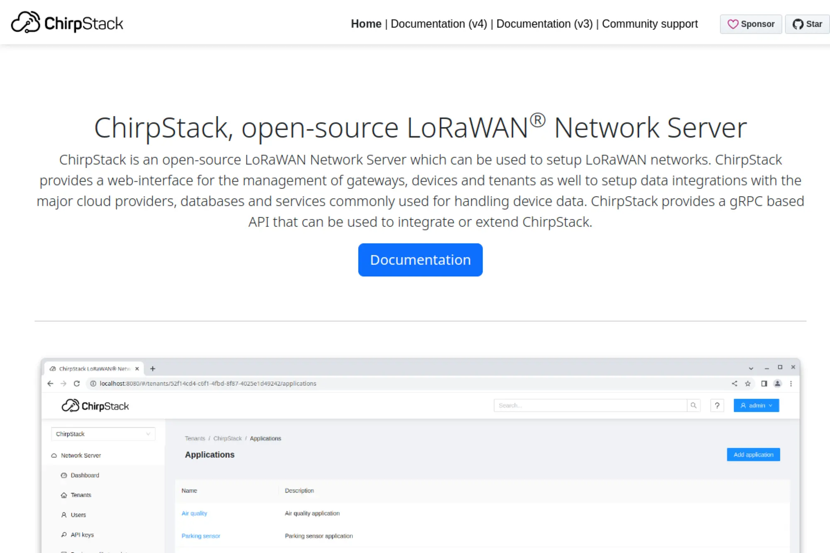Expand the Network Server sidebar section
The image size is (830, 553).
tap(81, 456)
